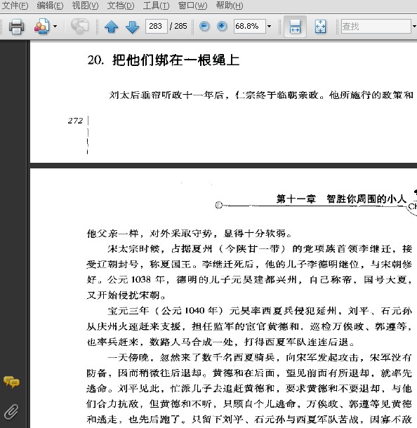Go to next page with down arrow
This screenshot has width=417, height=428.
[132, 27]
